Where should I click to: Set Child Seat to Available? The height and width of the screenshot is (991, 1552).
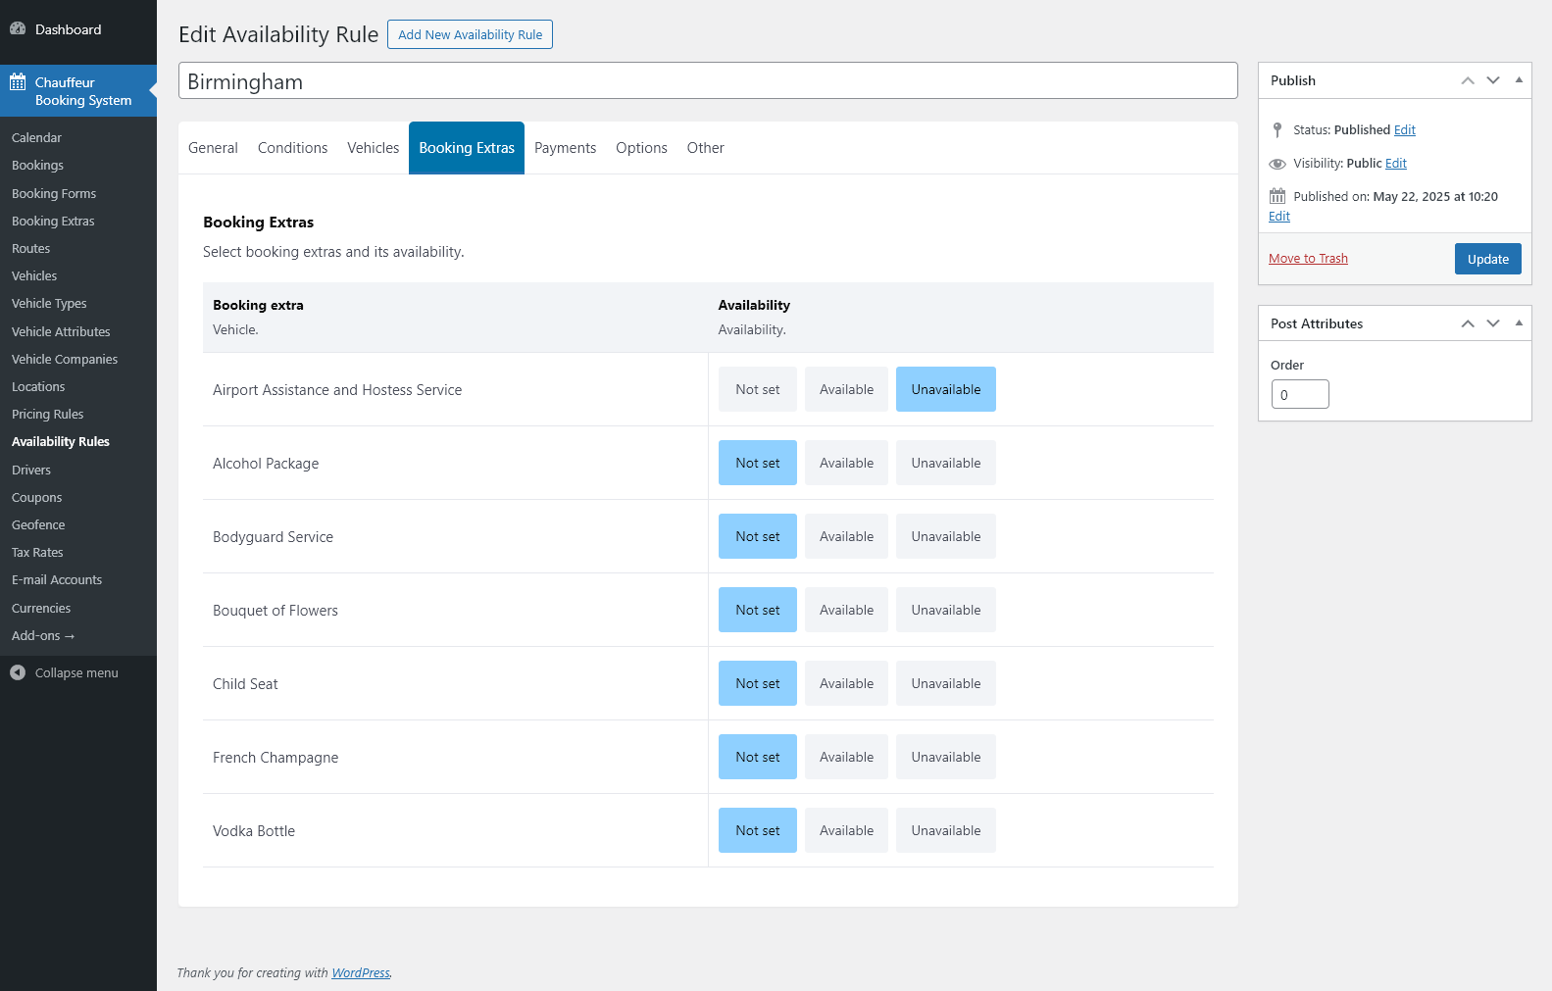pos(846,683)
